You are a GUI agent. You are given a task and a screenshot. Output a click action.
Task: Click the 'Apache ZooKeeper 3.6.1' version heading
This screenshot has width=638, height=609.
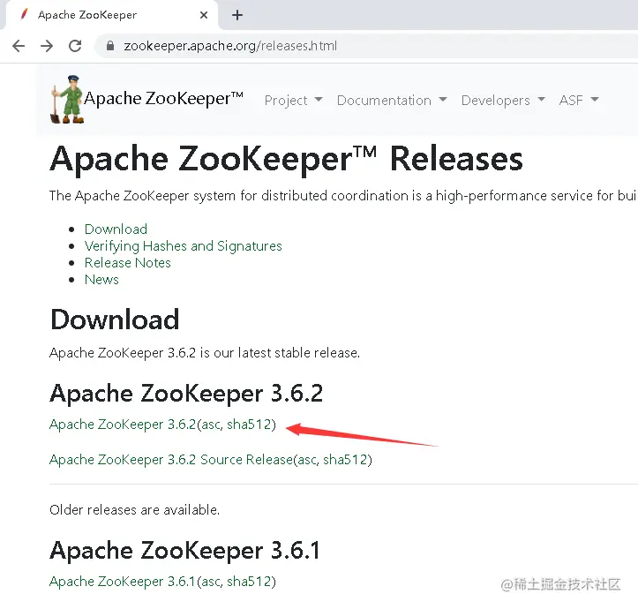tap(184, 551)
